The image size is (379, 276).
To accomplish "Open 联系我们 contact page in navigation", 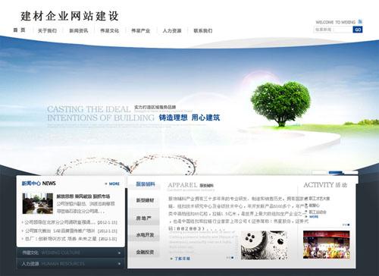I will pos(203,31).
